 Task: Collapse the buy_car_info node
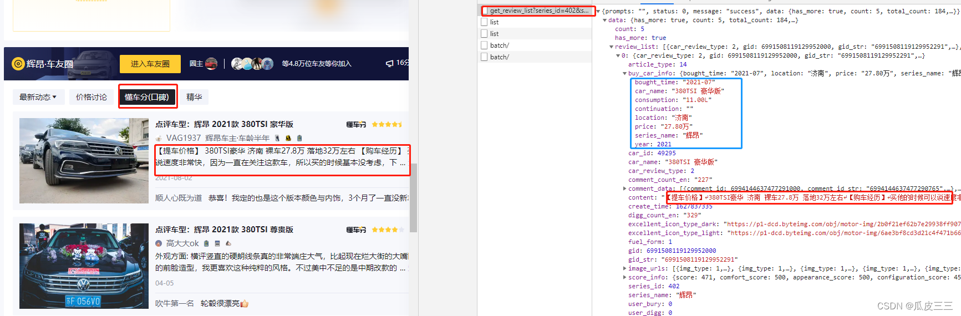point(625,73)
